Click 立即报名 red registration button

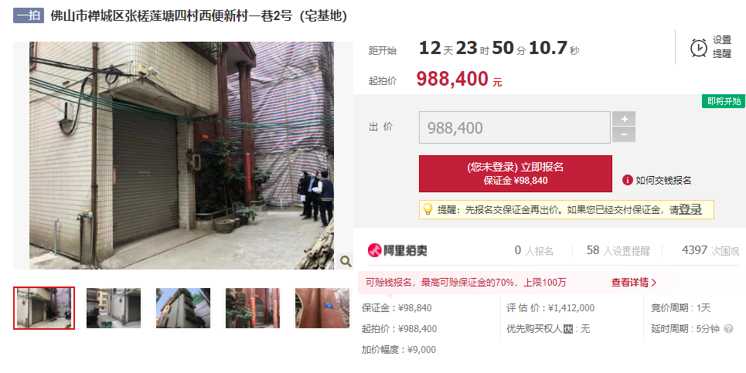click(x=516, y=174)
